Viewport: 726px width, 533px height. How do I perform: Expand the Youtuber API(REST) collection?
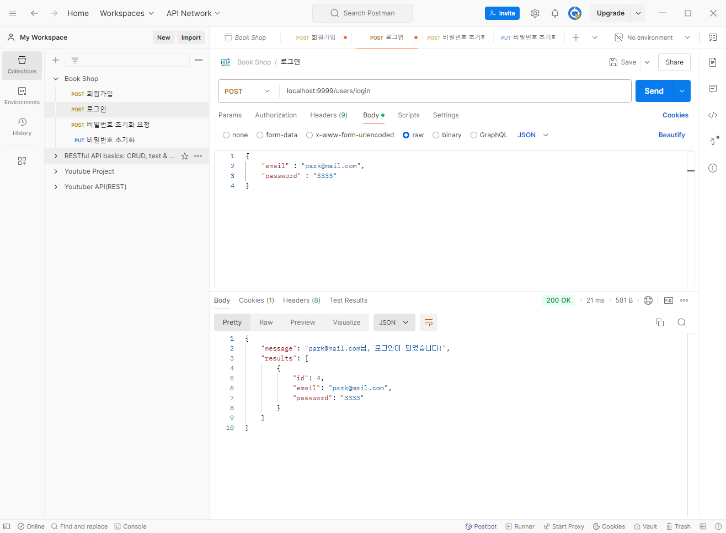click(x=56, y=187)
